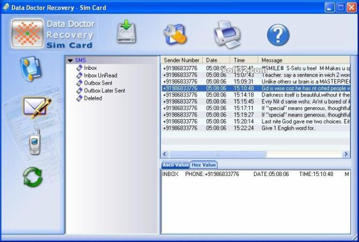Sort by Time column header

[x=244, y=60]
